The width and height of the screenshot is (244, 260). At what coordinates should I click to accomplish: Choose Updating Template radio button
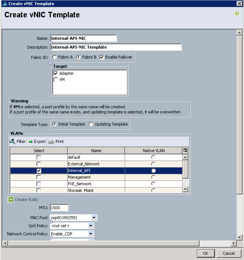[x=91, y=124]
